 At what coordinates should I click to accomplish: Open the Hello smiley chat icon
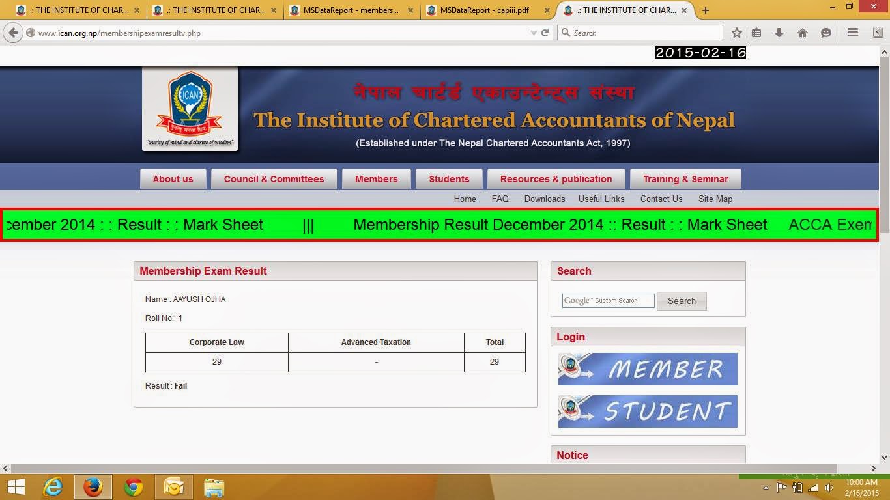[x=826, y=33]
